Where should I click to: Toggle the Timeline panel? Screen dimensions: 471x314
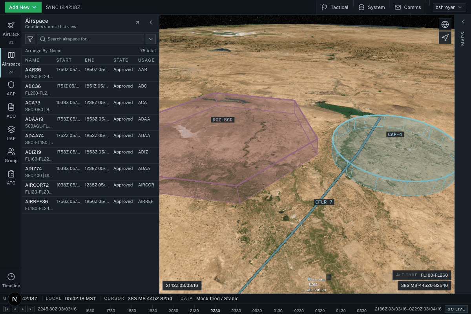pos(11,280)
